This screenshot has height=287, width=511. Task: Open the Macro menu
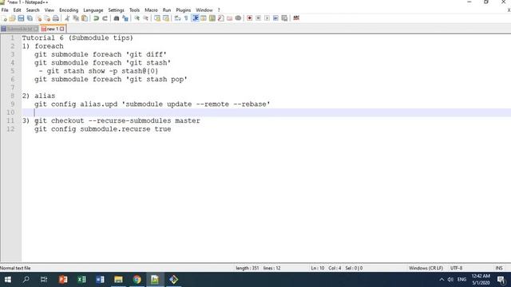point(151,10)
